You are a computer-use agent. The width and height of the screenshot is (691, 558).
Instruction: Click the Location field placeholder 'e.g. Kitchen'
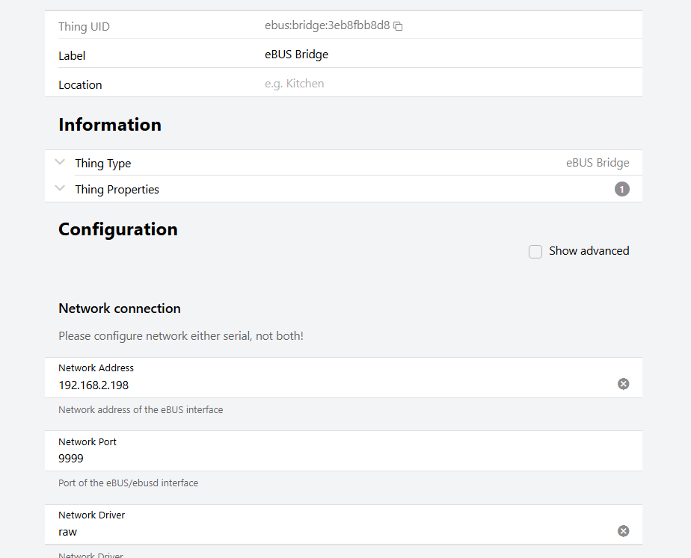tap(295, 84)
